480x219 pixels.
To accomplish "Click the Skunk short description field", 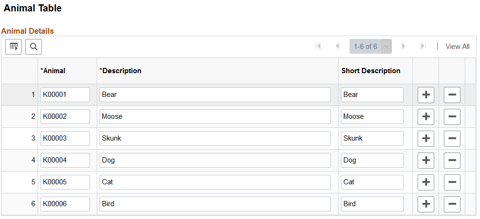I will pyautogui.click(x=372, y=138).
